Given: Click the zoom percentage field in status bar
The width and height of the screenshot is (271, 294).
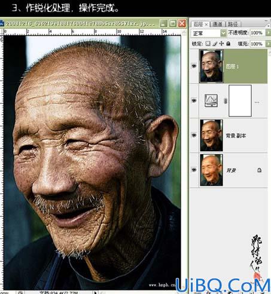Looking at the screenshot, I should [5, 293].
